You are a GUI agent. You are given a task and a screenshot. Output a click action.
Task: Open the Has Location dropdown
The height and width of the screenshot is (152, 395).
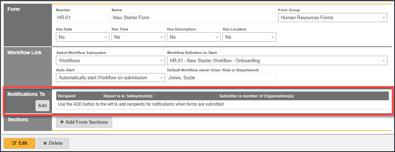pyautogui.click(x=249, y=37)
